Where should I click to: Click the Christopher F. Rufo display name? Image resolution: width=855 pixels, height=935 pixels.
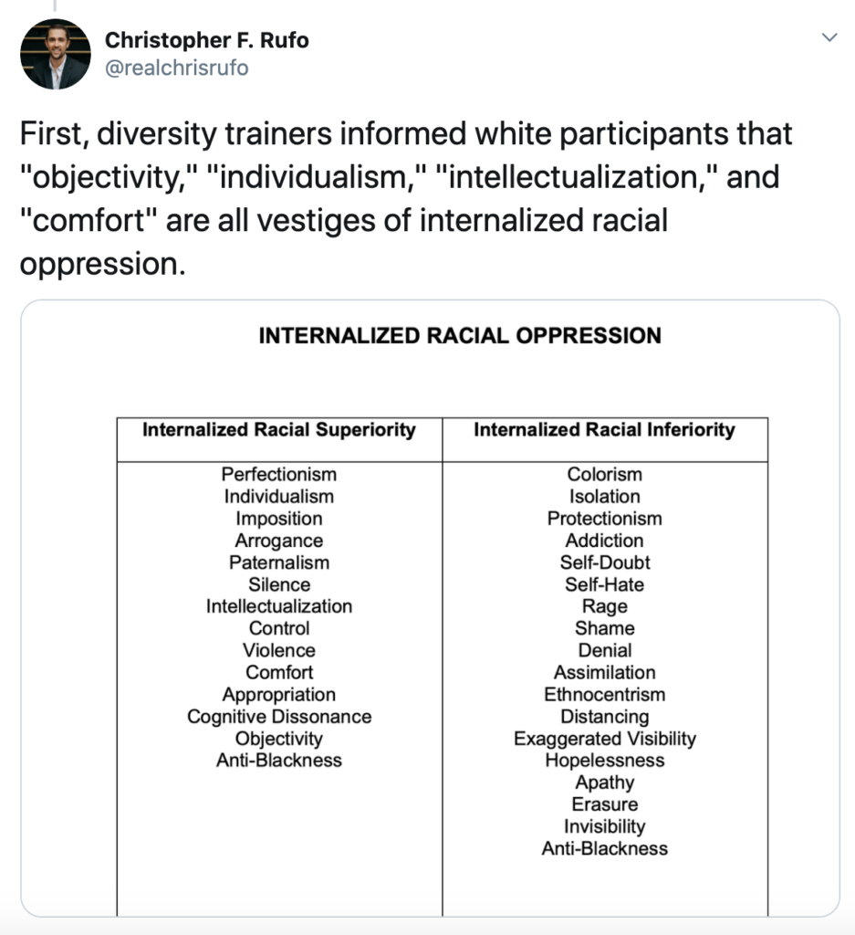coord(207,40)
